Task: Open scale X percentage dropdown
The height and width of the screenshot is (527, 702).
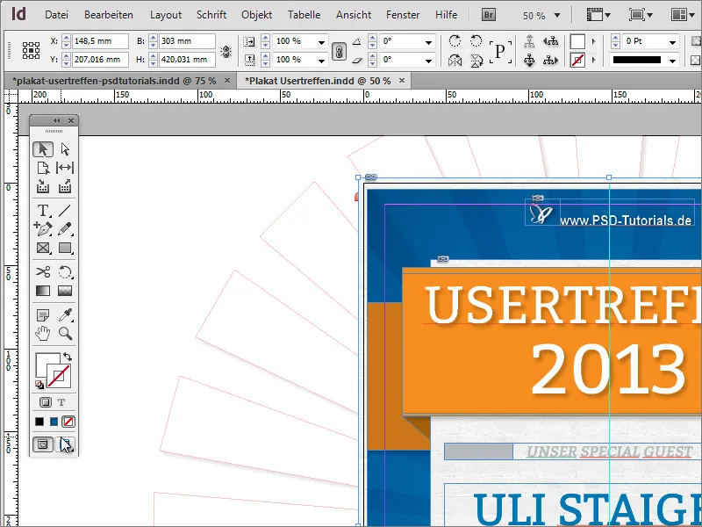Action: click(321, 42)
